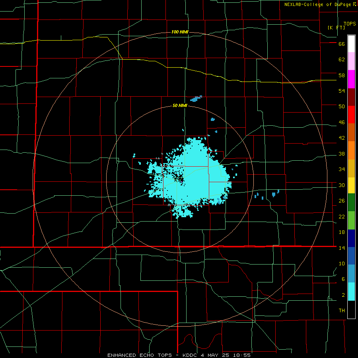
Task: Click the 66 value on the legend scale
Action: pos(342,44)
